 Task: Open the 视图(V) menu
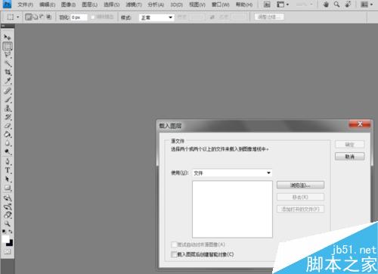197,5
